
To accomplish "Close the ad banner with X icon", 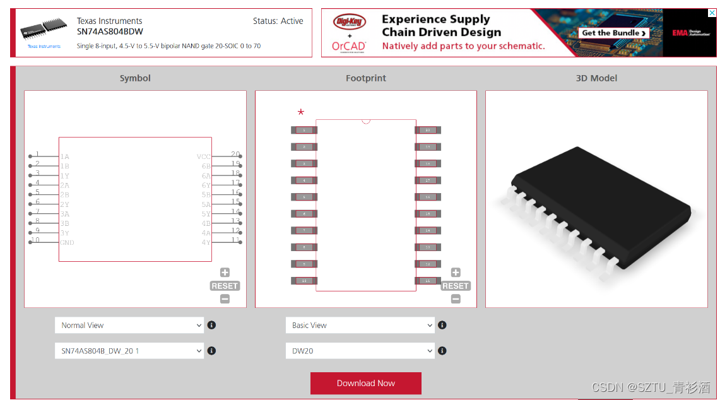I will click(x=712, y=13).
